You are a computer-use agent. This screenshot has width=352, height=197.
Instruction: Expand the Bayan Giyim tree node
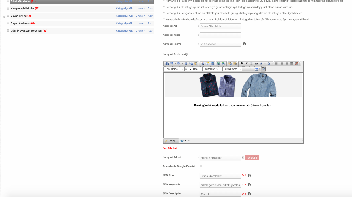(x=4, y=17)
